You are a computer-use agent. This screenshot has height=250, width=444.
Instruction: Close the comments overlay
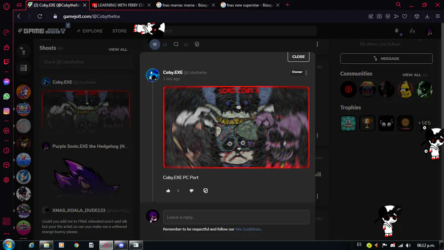(x=298, y=57)
